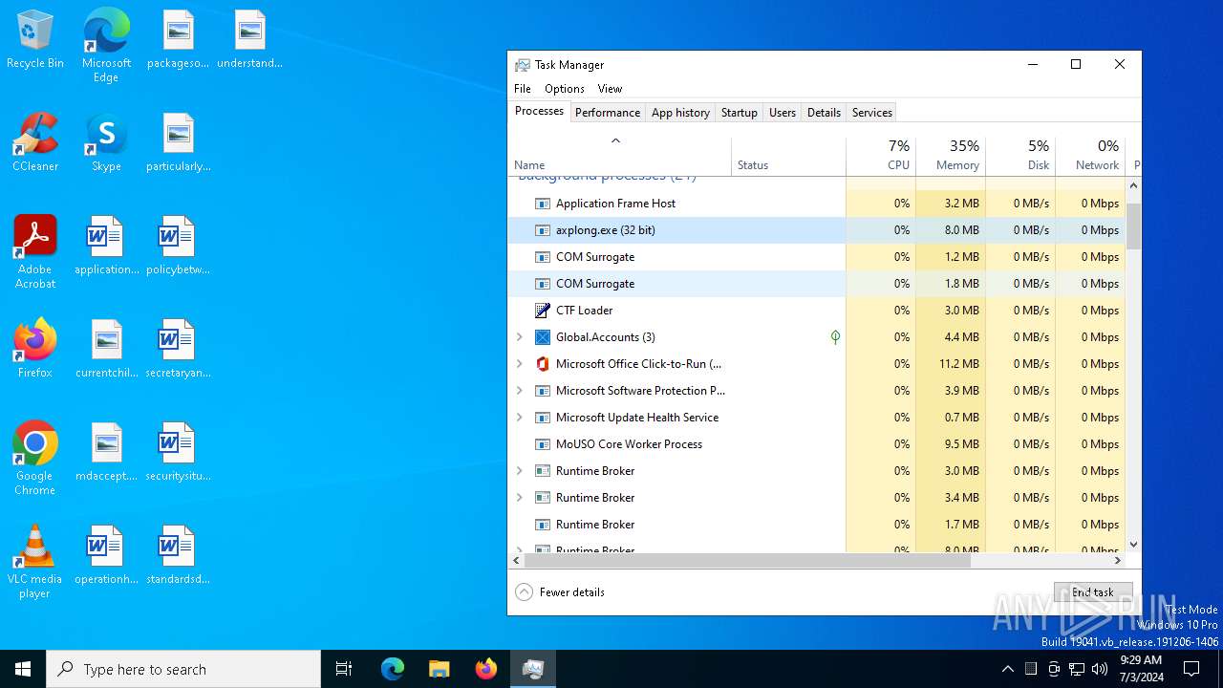
Task: Click the horizontal scrollbar right arrow
Action: [1118, 561]
